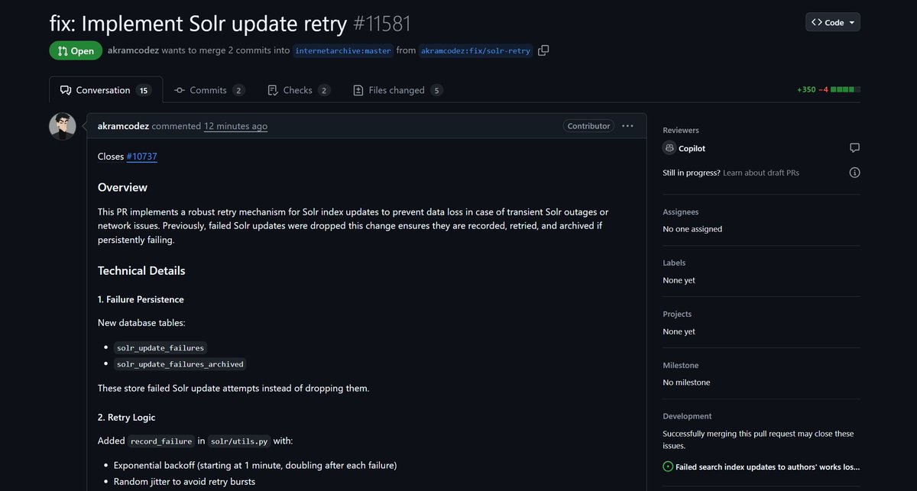Click the Copilot reviewer avatar icon
This screenshot has height=491, width=917.
click(669, 148)
